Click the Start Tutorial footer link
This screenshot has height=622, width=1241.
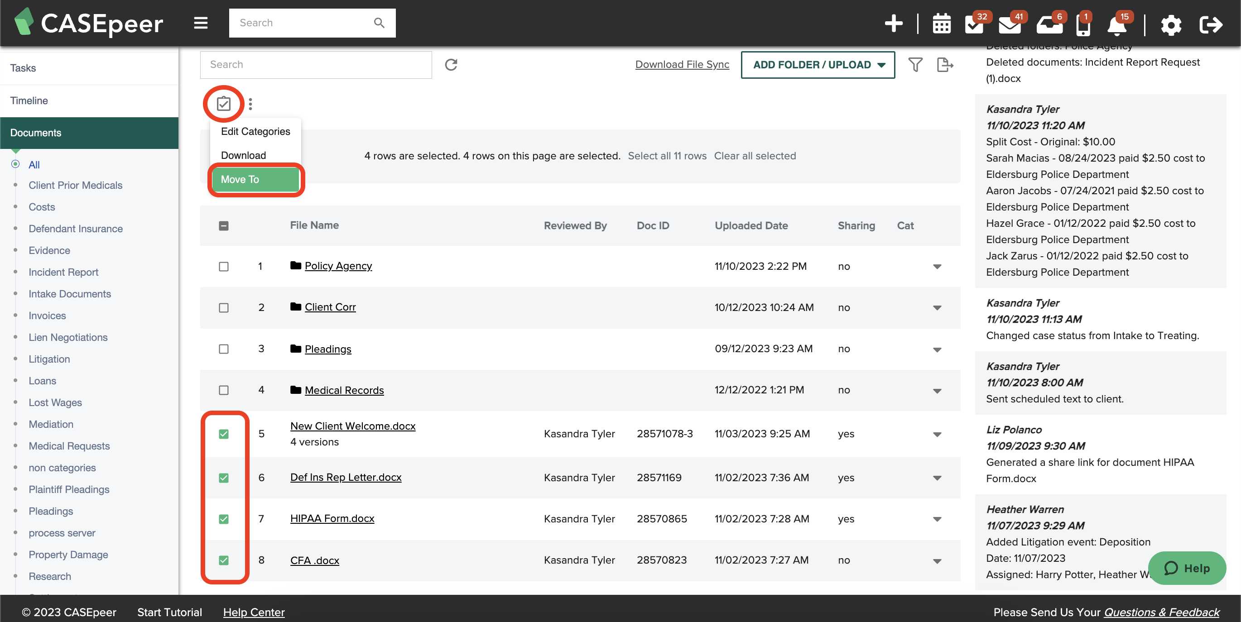169,612
